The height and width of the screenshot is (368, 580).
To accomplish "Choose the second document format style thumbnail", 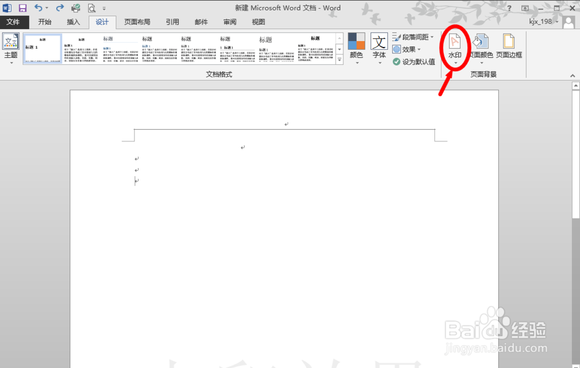I will coord(81,49).
